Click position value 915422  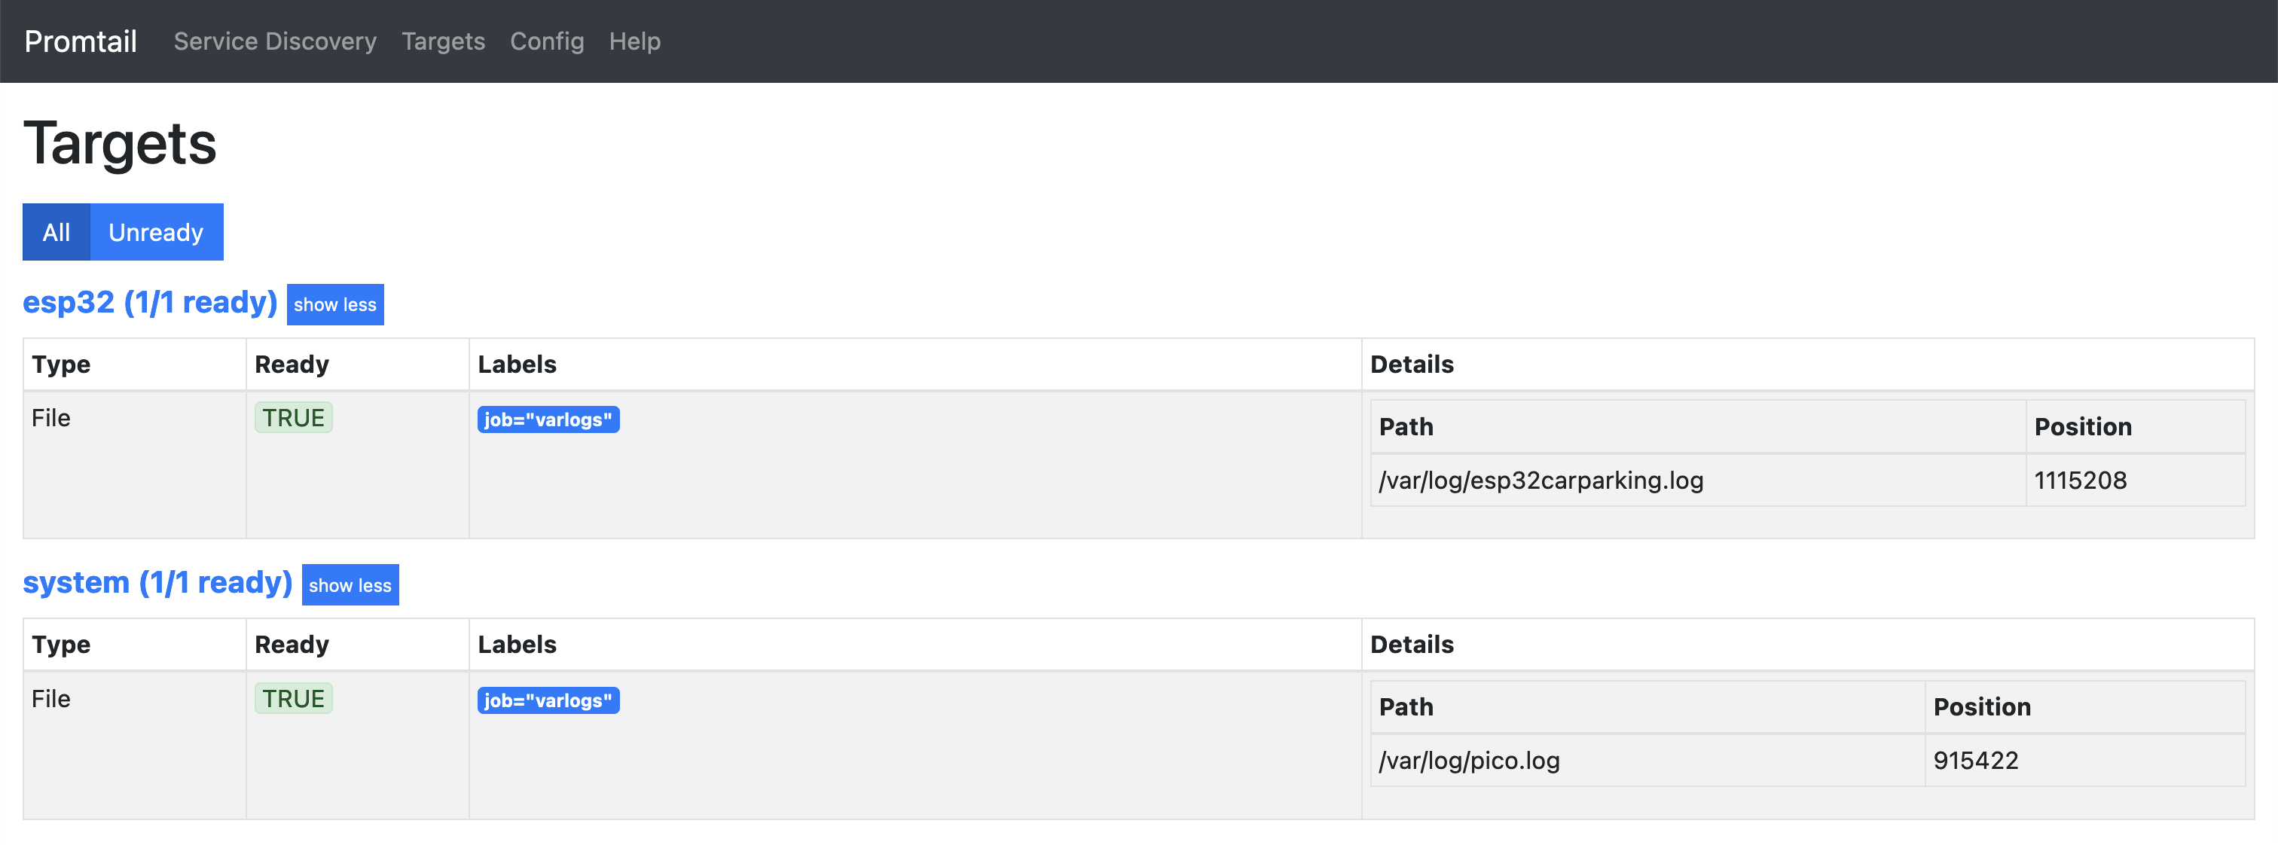[1976, 761]
